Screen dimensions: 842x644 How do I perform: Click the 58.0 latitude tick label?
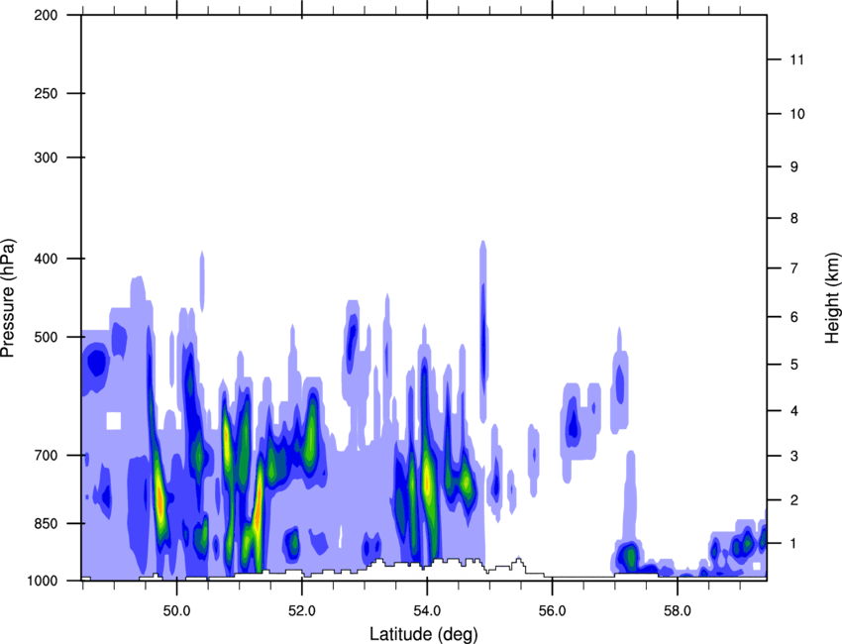tap(678, 611)
